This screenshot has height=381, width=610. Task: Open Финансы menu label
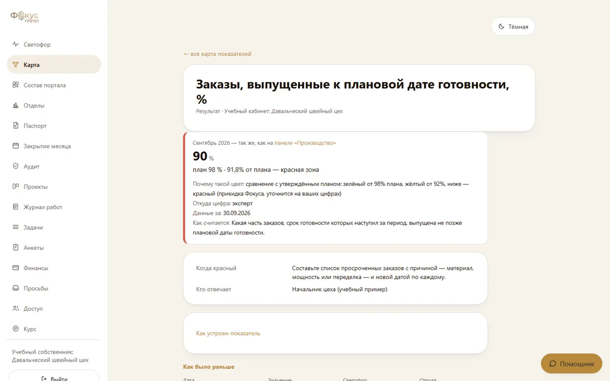[36, 268]
